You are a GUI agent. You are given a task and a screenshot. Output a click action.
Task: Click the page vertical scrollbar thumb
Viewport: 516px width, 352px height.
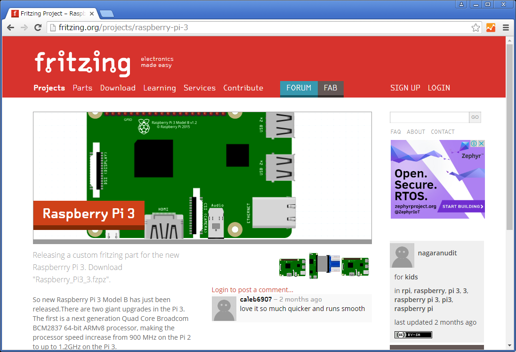[x=509, y=136]
